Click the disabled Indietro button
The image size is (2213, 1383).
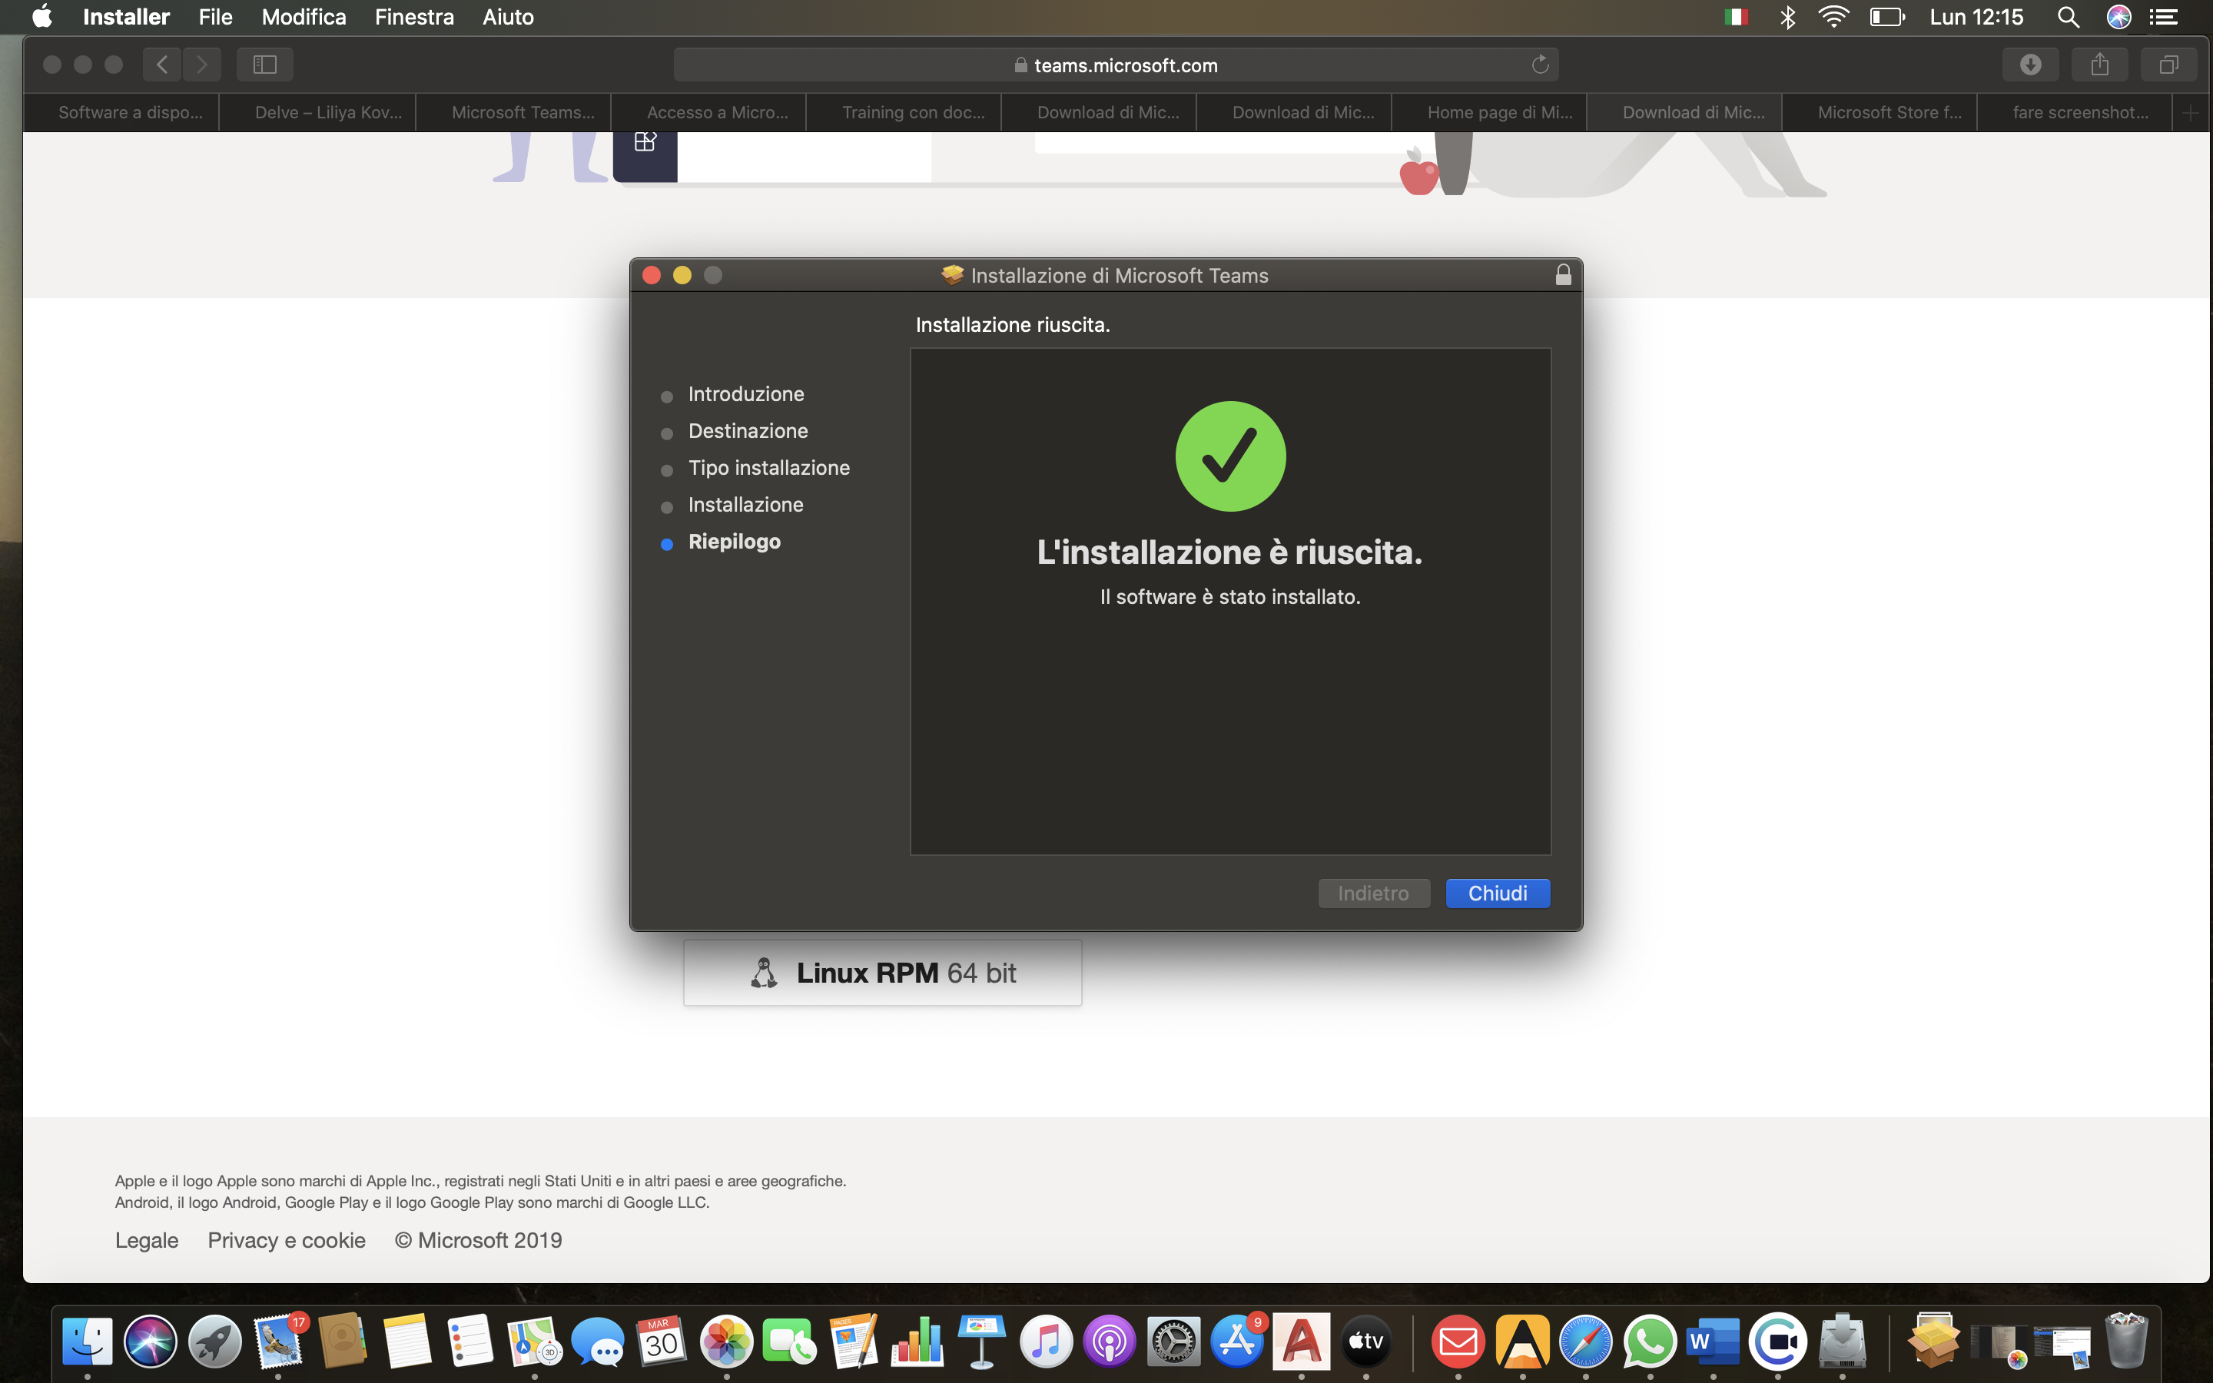[x=1374, y=894]
